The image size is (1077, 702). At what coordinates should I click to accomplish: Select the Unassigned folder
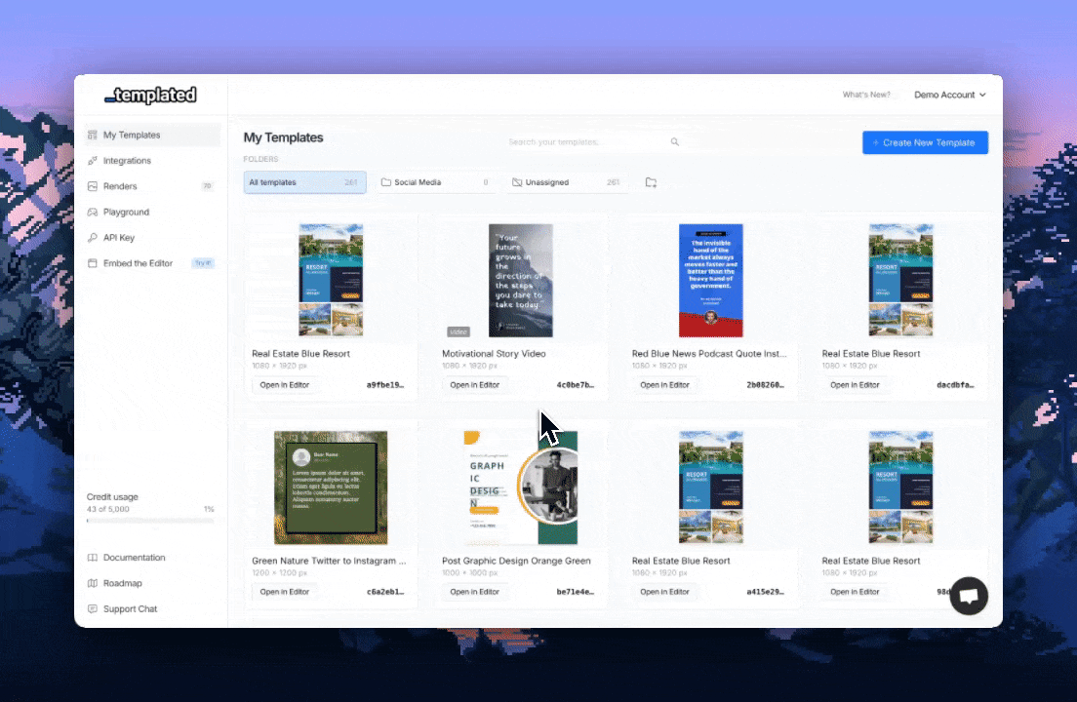(x=567, y=182)
